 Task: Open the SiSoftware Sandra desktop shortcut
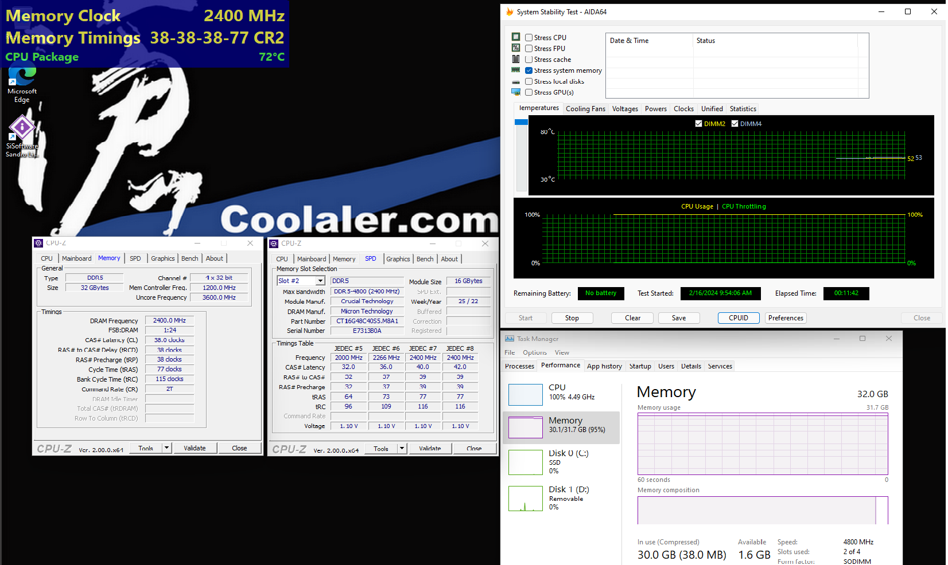[22, 136]
